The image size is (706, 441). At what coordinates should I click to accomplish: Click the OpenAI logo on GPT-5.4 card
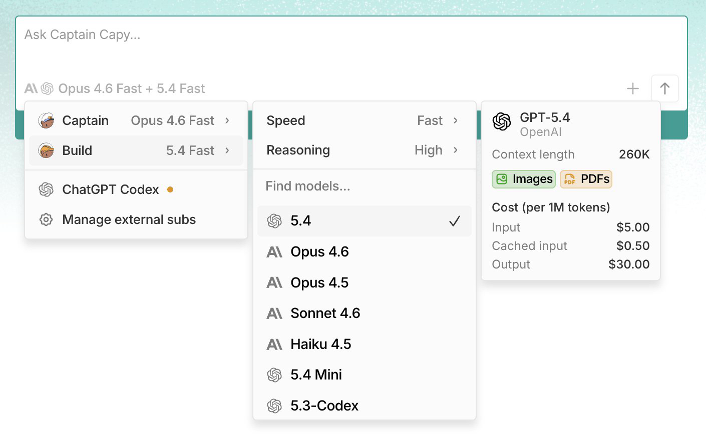coord(502,121)
